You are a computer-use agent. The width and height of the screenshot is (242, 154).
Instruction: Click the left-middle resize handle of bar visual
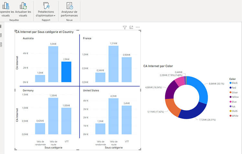tap(15, 90)
